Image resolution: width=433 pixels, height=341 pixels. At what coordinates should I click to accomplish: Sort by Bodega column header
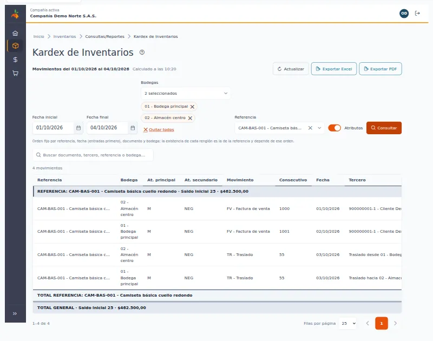click(x=129, y=180)
